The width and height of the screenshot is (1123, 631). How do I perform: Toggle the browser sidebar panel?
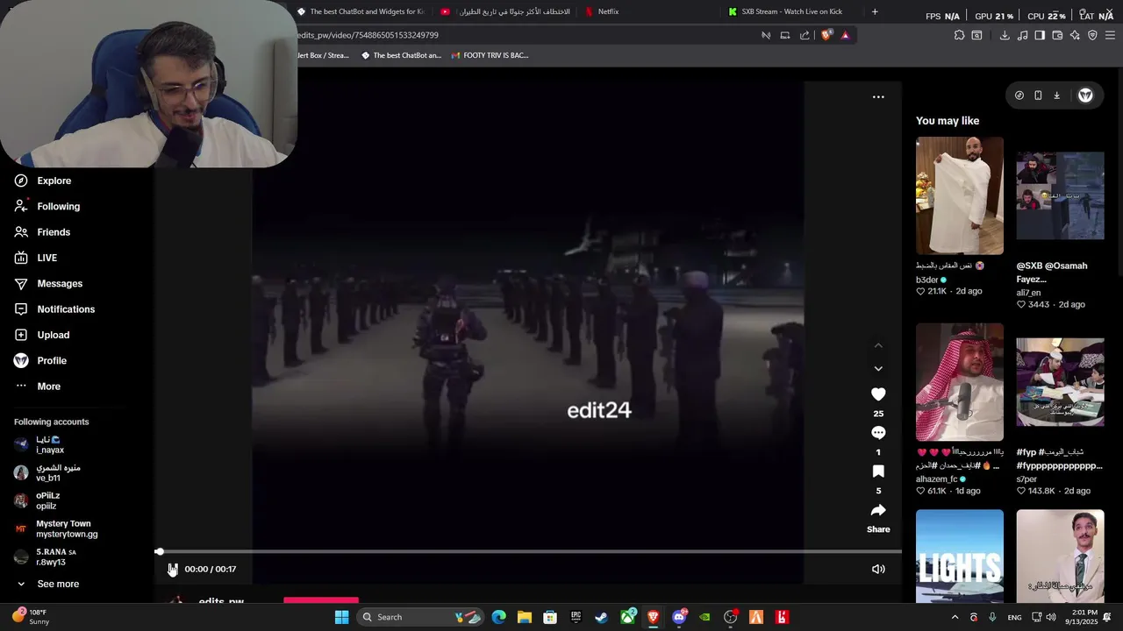1040,35
